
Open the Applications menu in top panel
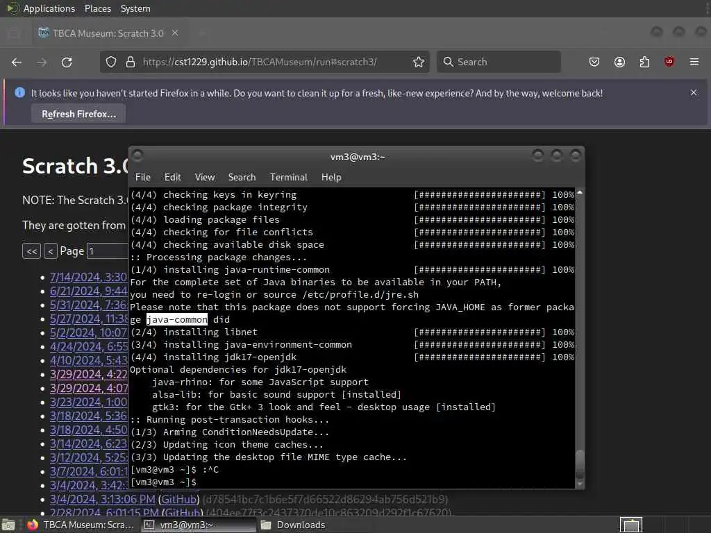[x=49, y=8]
